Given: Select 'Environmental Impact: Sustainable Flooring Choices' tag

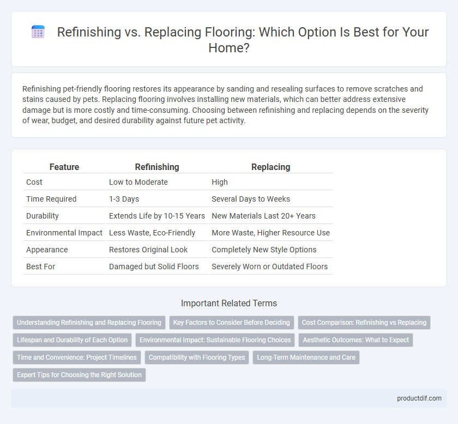Looking at the screenshot, I should coord(215,340).
